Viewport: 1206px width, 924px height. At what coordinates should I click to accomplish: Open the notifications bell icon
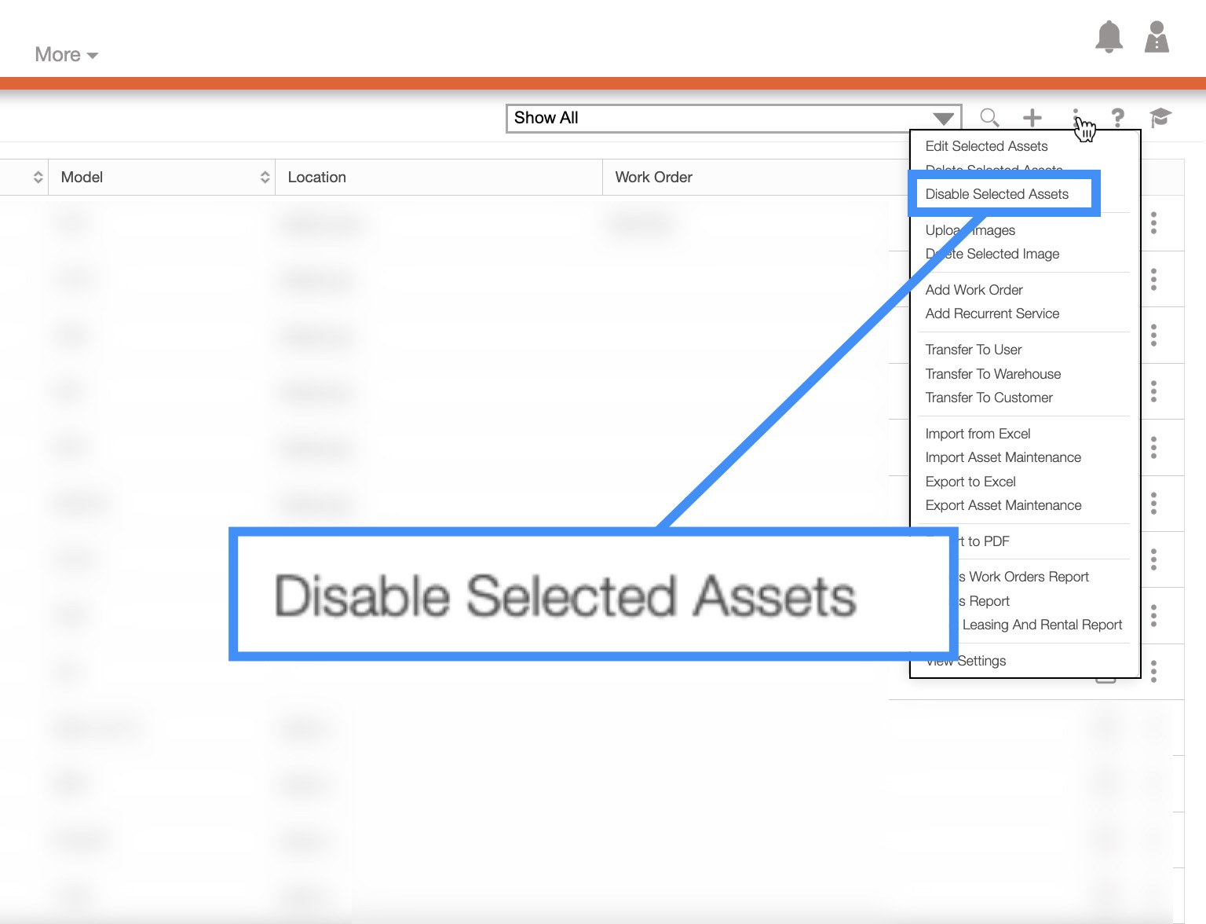click(x=1109, y=37)
